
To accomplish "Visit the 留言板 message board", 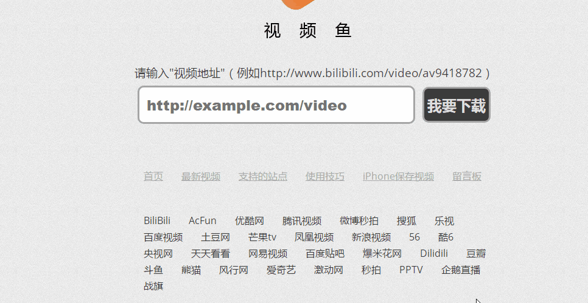I will (467, 176).
